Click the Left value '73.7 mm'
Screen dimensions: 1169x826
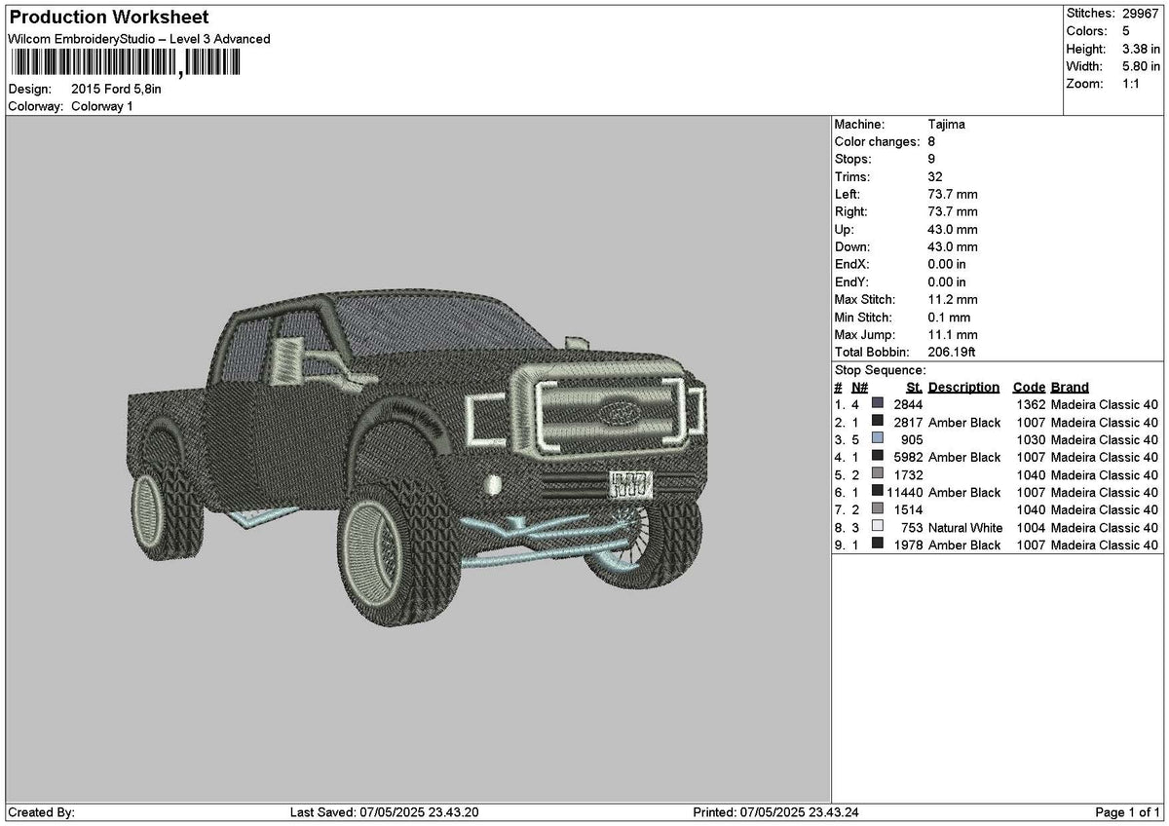pos(953,195)
